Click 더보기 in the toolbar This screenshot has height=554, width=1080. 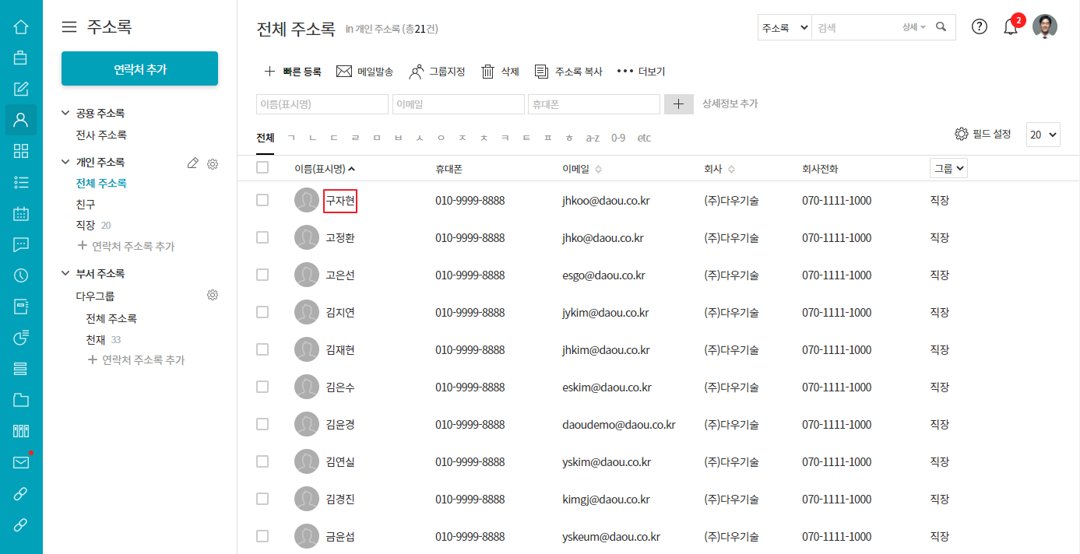641,72
